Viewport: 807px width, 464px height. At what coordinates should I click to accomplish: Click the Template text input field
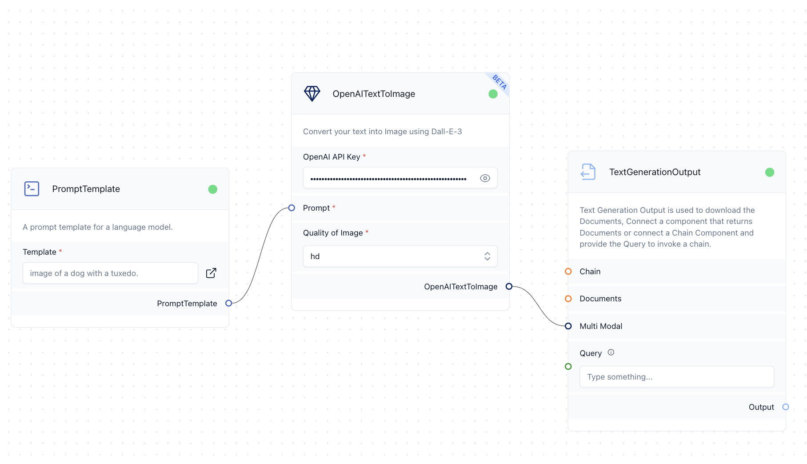(110, 273)
